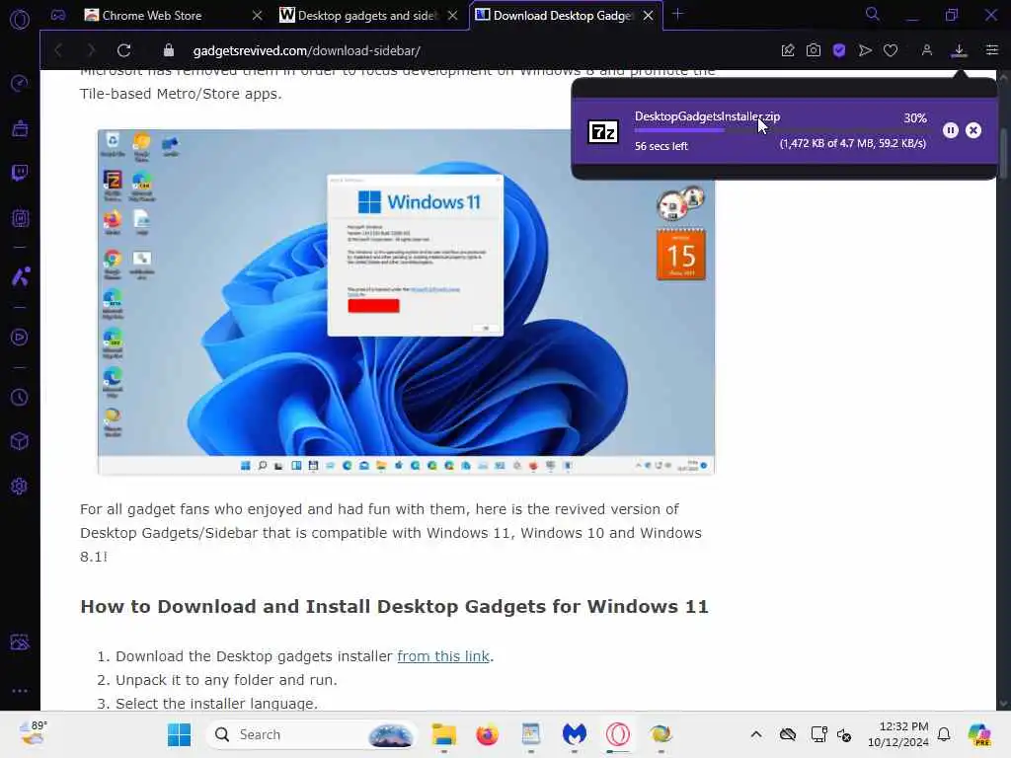Click the heading 'How to Download and Install'
This screenshot has width=1011, height=758.
click(x=394, y=607)
